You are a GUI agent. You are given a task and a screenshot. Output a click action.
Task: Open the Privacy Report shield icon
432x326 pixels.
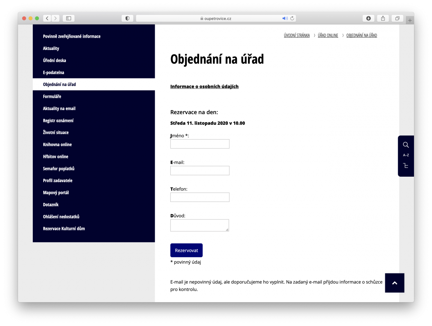[127, 18]
